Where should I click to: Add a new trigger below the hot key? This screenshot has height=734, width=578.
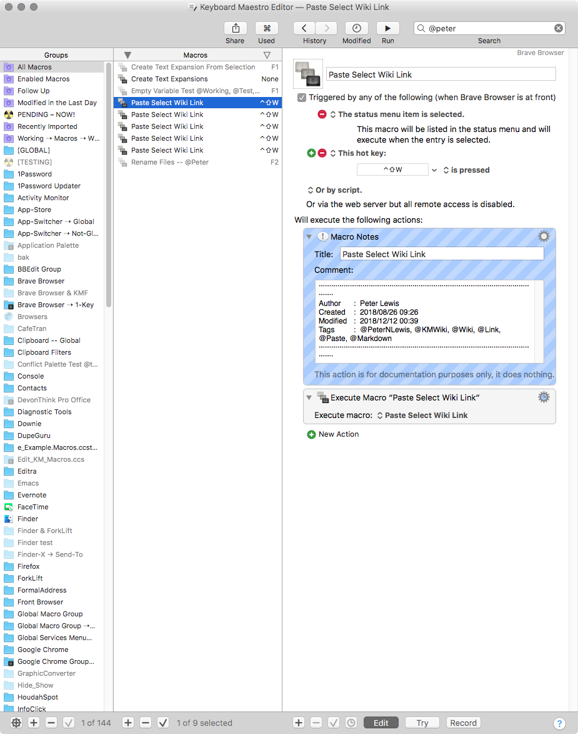click(311, 153)
